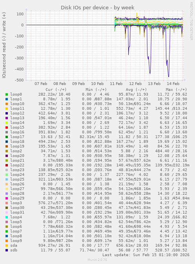Click the loop4 cyan legend swatch
The image size is (195, 264).
(7, 217)
